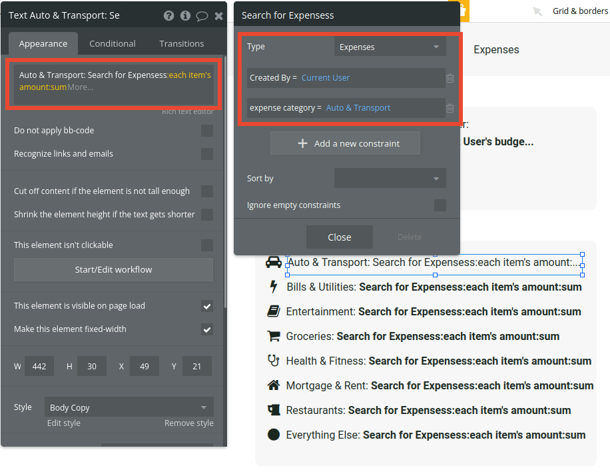Click the house icon beside Mortgage & Rent
610x472 pixels.
click(274, 385)
